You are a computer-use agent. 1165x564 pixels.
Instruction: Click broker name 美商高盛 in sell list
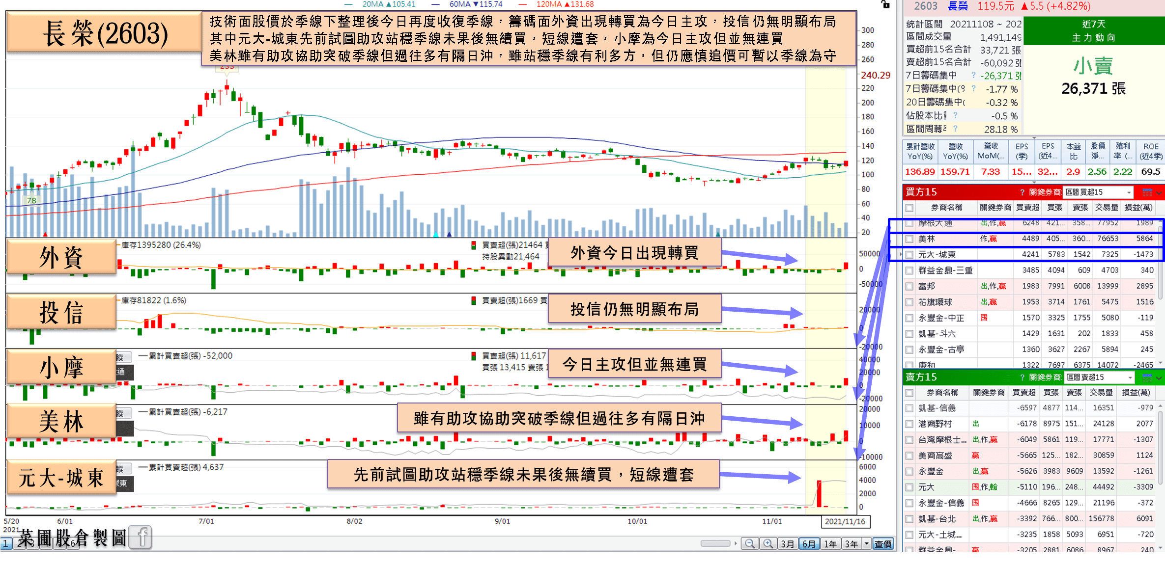click(935, 456)
